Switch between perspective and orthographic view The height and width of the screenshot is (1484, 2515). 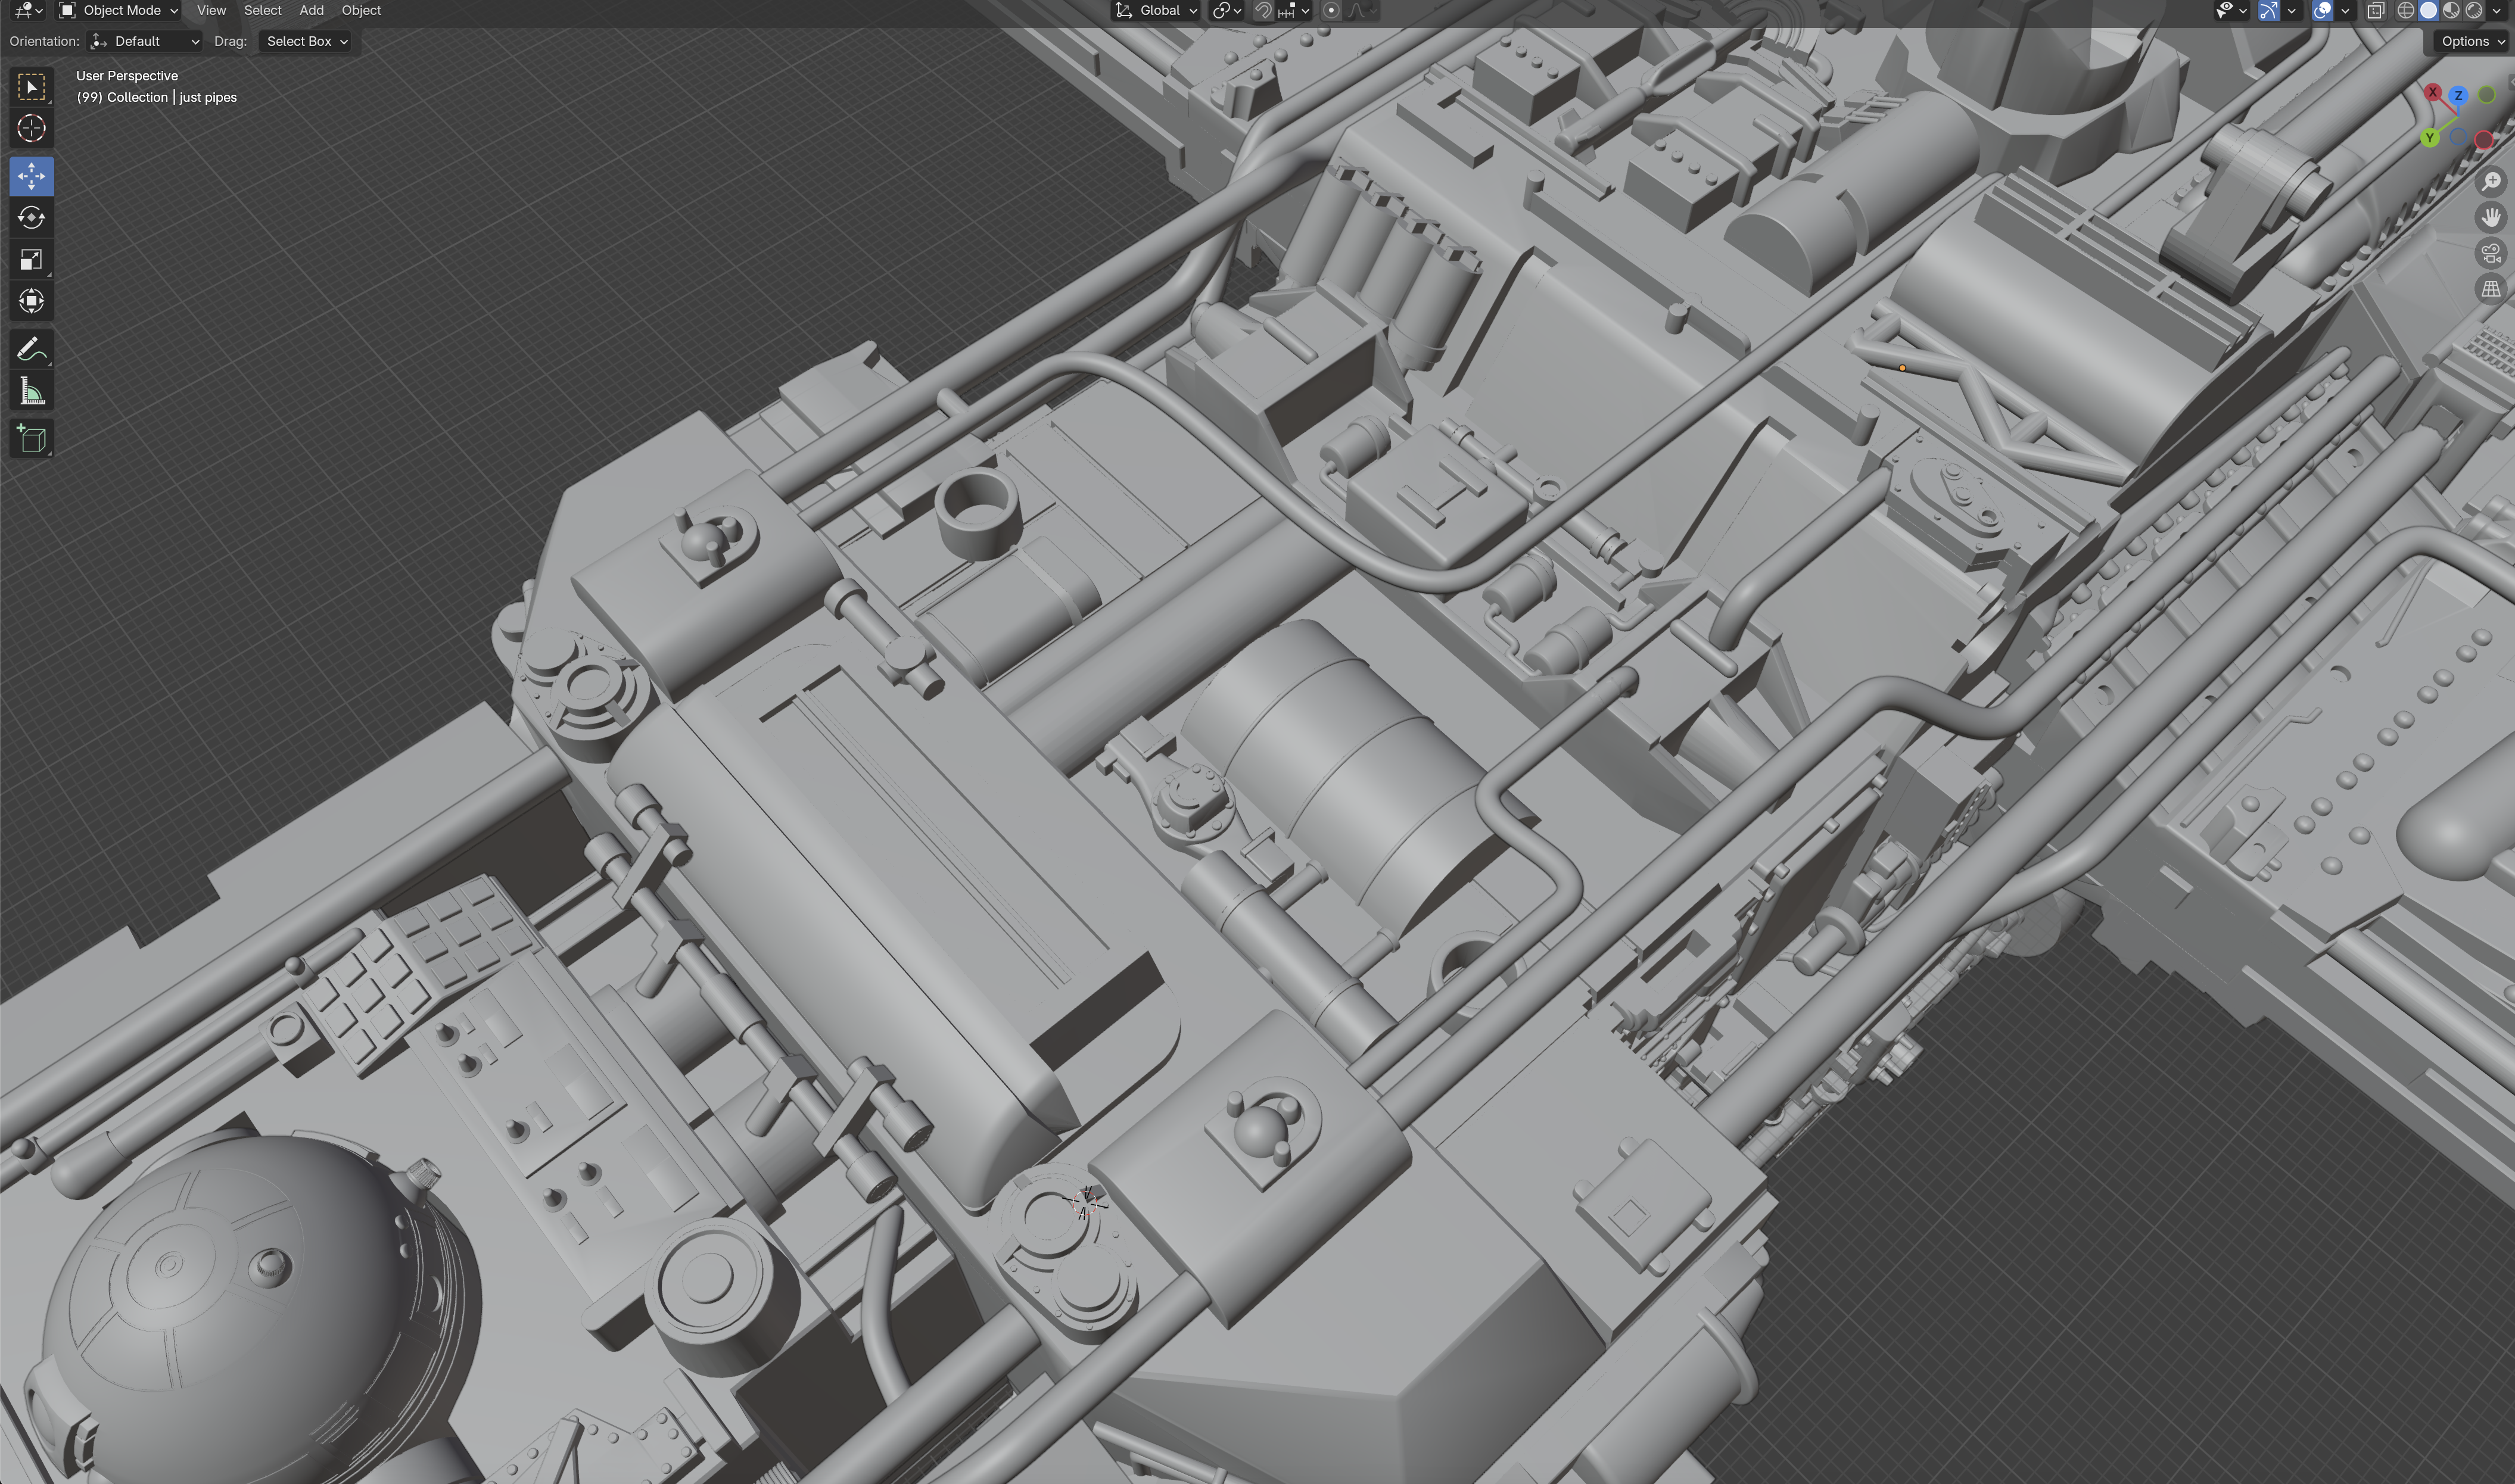(x=2491, y=289)
